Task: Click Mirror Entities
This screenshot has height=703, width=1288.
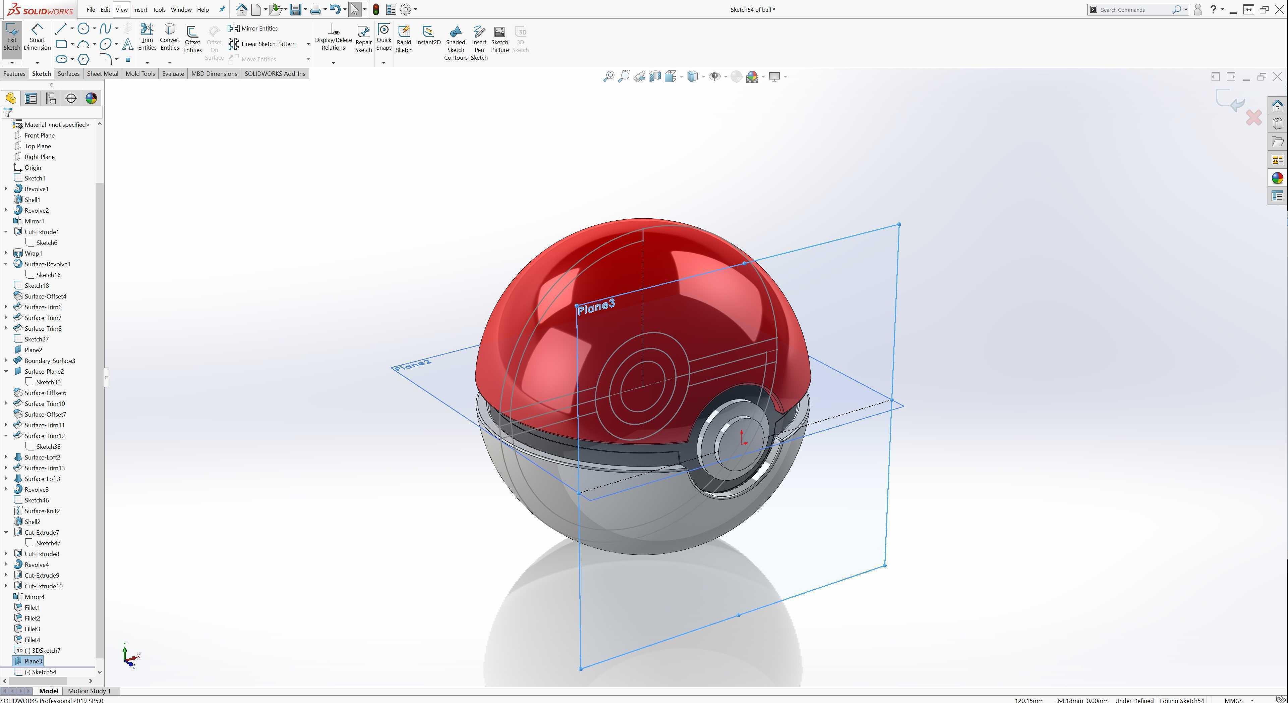Action: coord(253,29)
